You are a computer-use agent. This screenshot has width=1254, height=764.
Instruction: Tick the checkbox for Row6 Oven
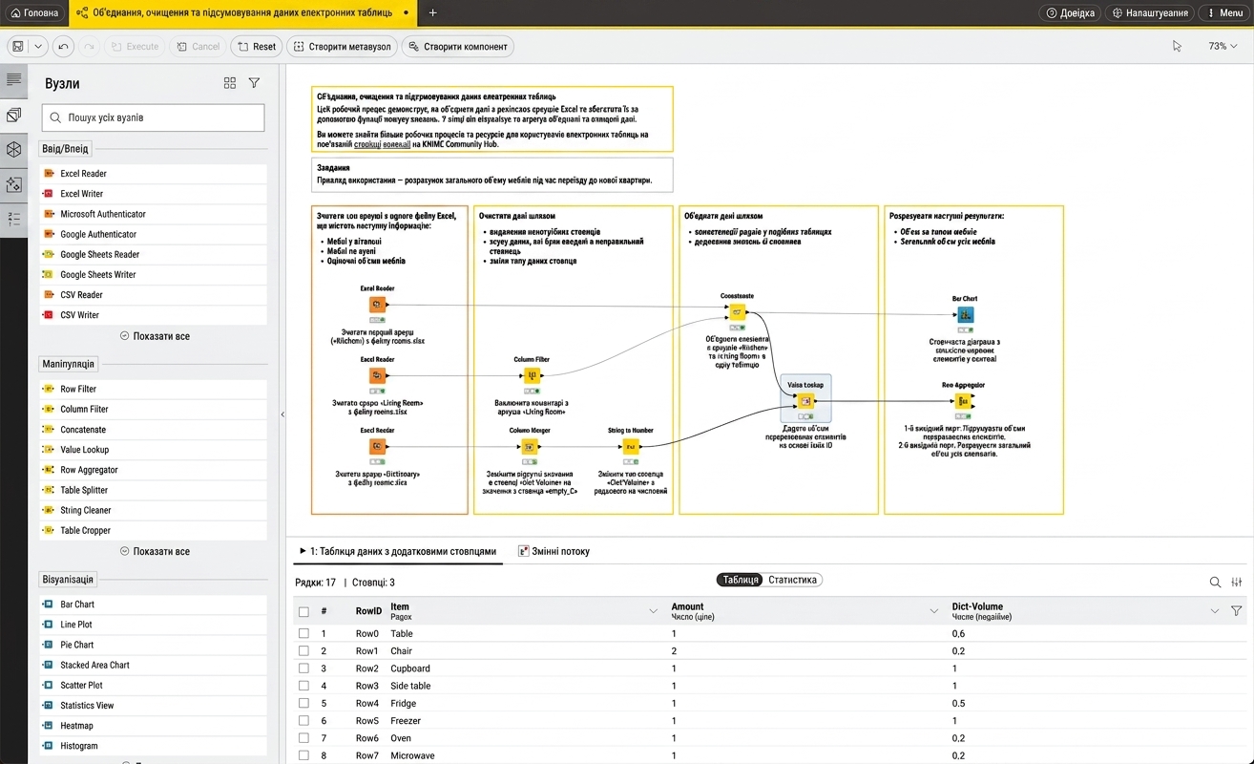coord(303,738)
